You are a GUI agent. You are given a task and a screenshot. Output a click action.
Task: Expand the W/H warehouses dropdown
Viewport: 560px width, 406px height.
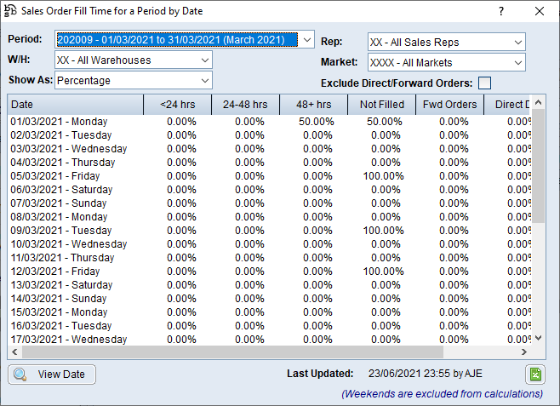203,60
